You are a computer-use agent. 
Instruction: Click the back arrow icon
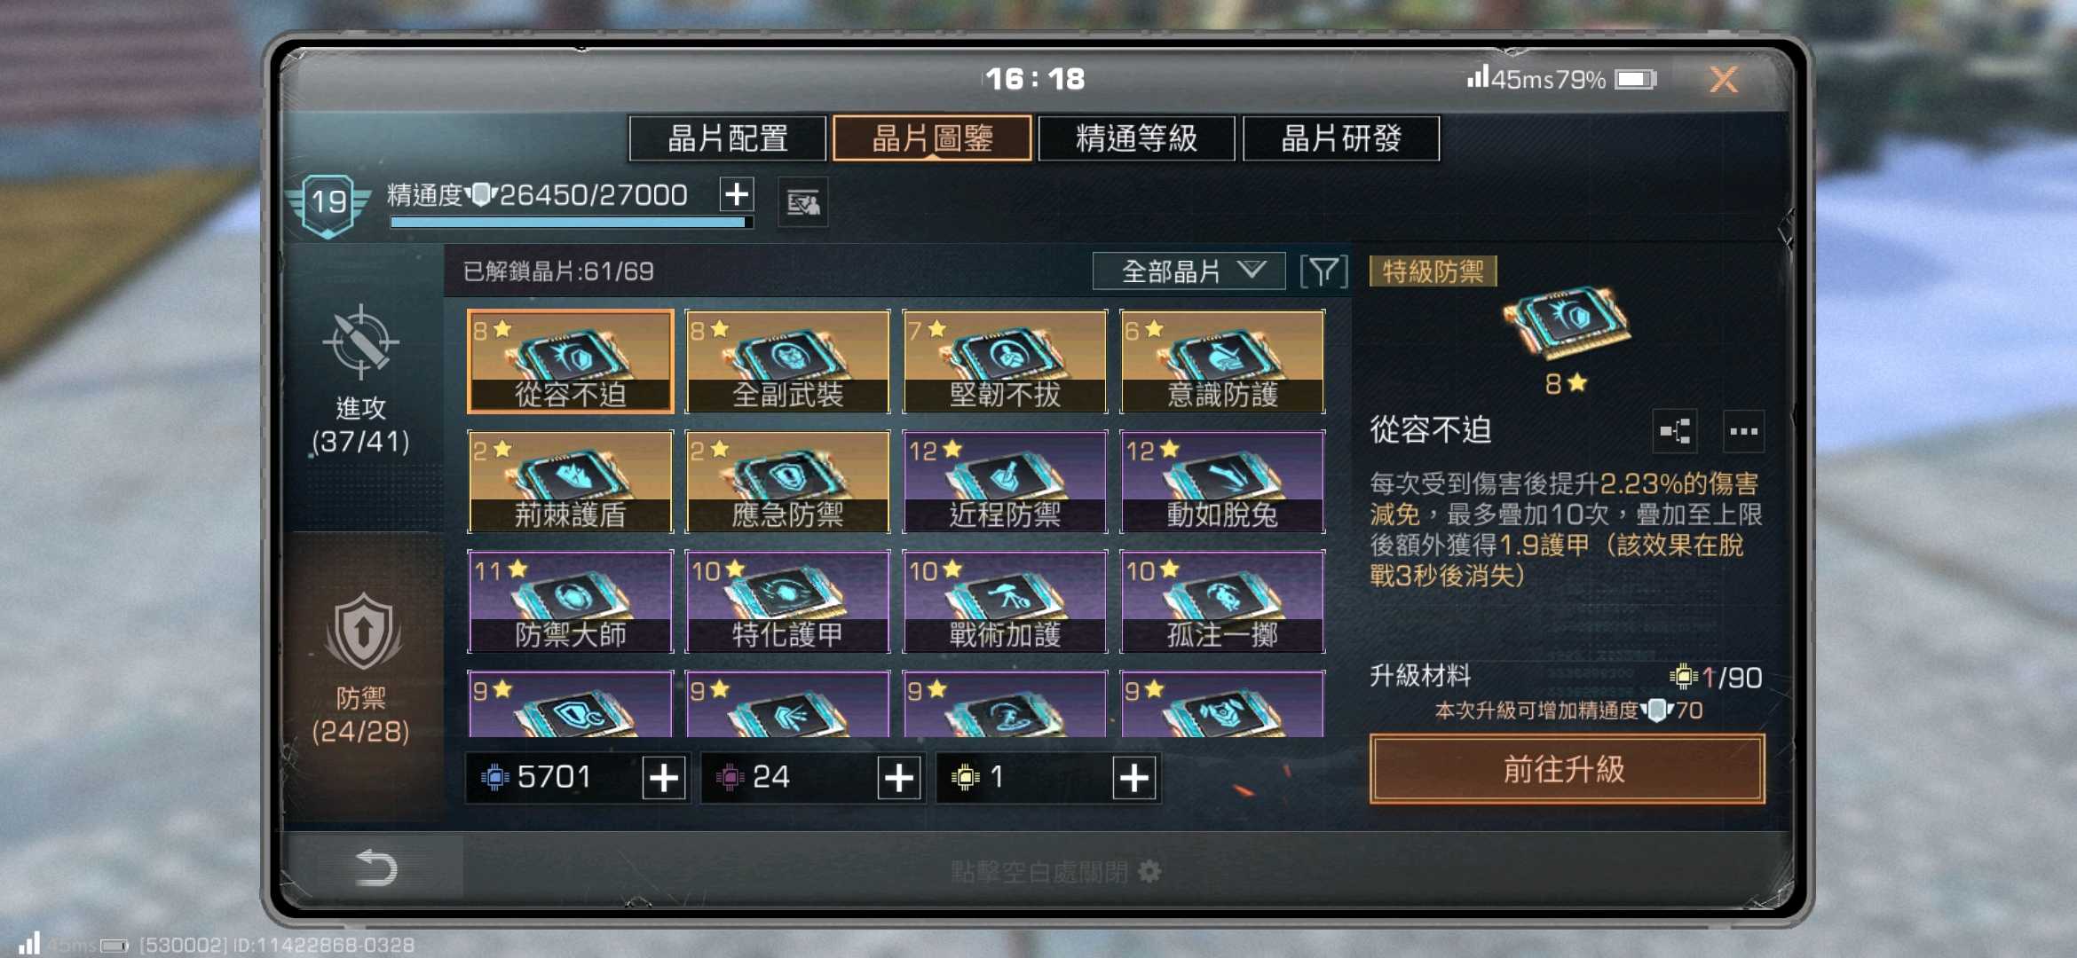click(x=375, y=867)
